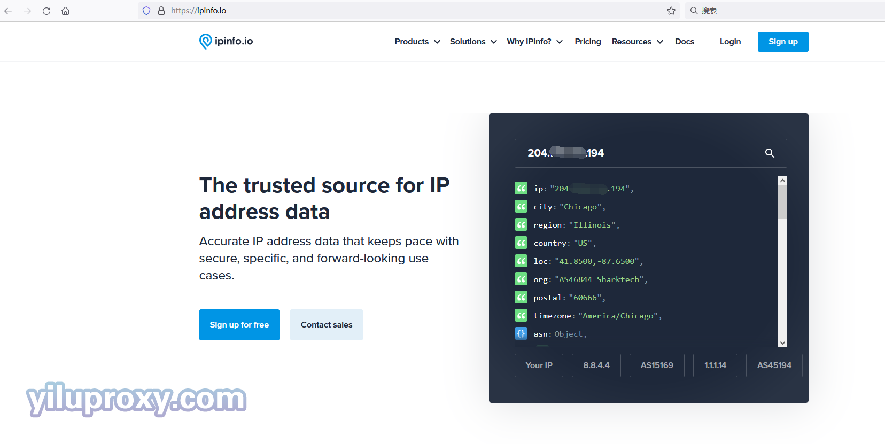This screenshot has width=885, height=444.
Task: Go back with the browser back arrow
Action: (x=8, y=11)
